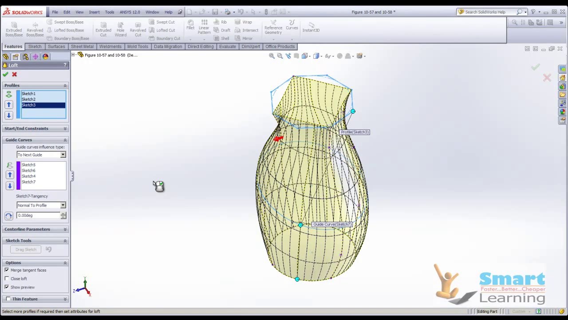
Task: Click the Curves button
Action: tap(292, 25)
